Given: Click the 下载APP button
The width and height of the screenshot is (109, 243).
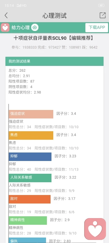Looking at the screenshot, I should click(x=97, y=28).
